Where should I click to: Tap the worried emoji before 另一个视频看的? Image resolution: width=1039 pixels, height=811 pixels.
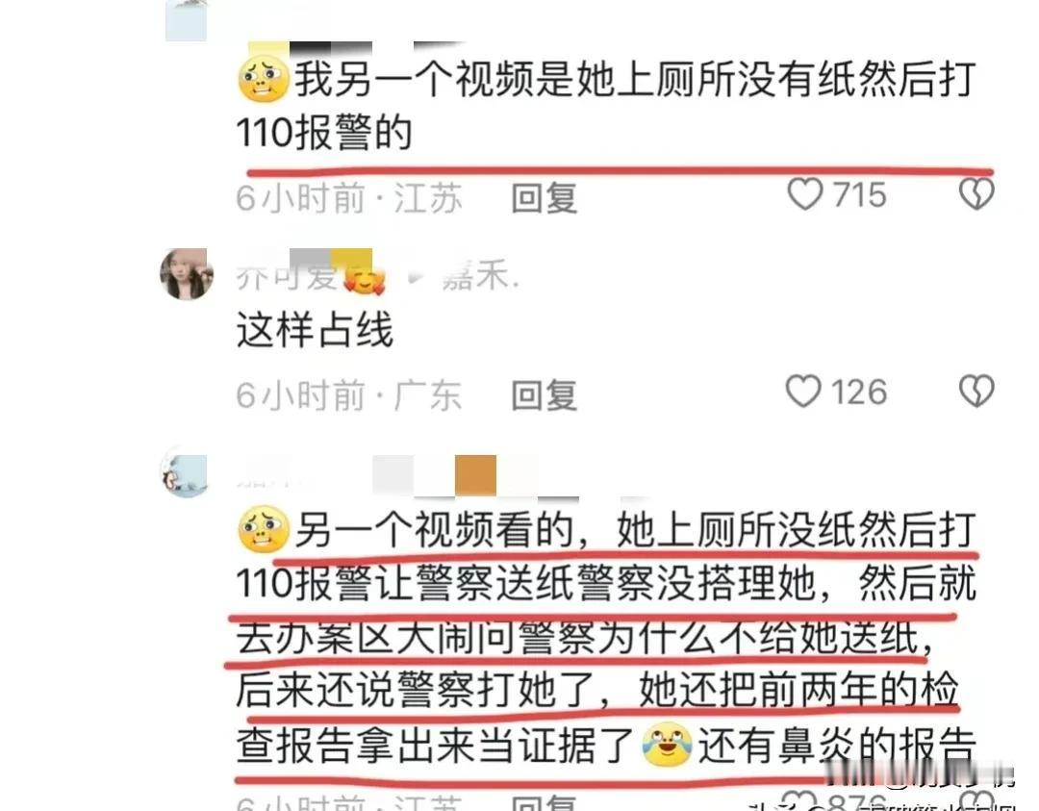264,529
